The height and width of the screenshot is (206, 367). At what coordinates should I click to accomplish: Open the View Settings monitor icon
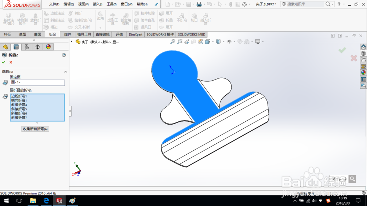pyautogui.click(x=258, y=42)
